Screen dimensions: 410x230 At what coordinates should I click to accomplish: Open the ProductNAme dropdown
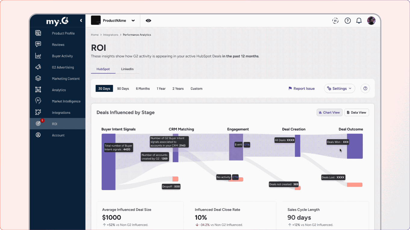pos(133,20)
